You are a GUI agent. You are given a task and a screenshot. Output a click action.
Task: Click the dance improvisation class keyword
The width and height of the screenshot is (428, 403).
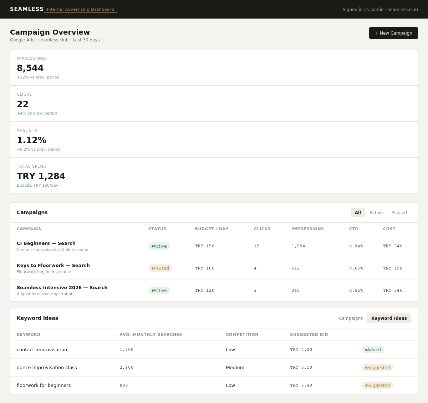pyautogui.click(x=47, y=368)
